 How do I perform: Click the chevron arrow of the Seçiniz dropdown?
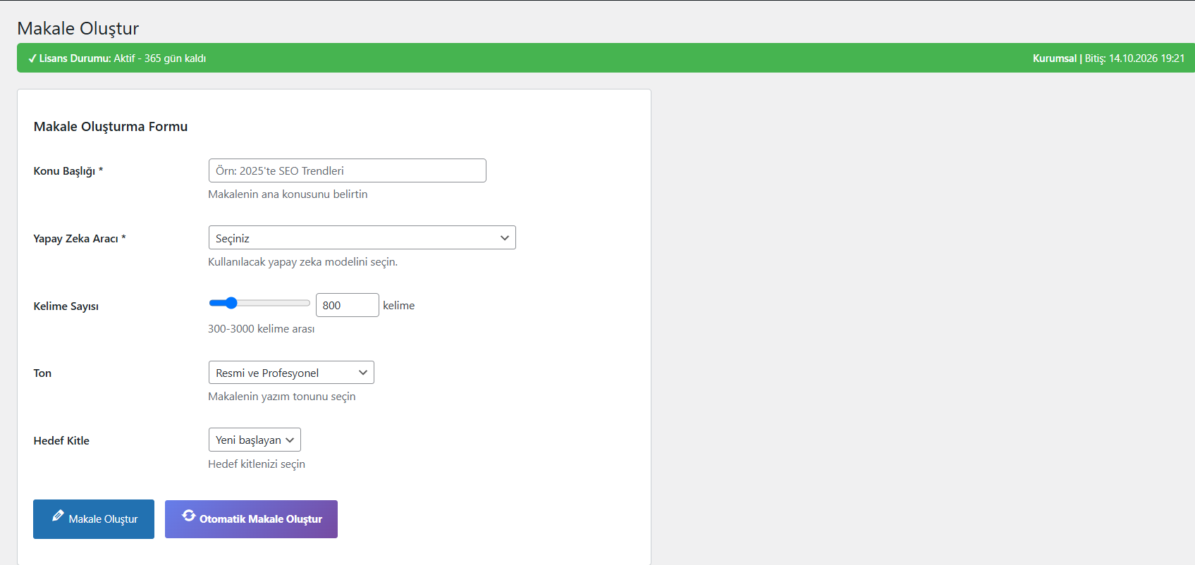point(504,238)
